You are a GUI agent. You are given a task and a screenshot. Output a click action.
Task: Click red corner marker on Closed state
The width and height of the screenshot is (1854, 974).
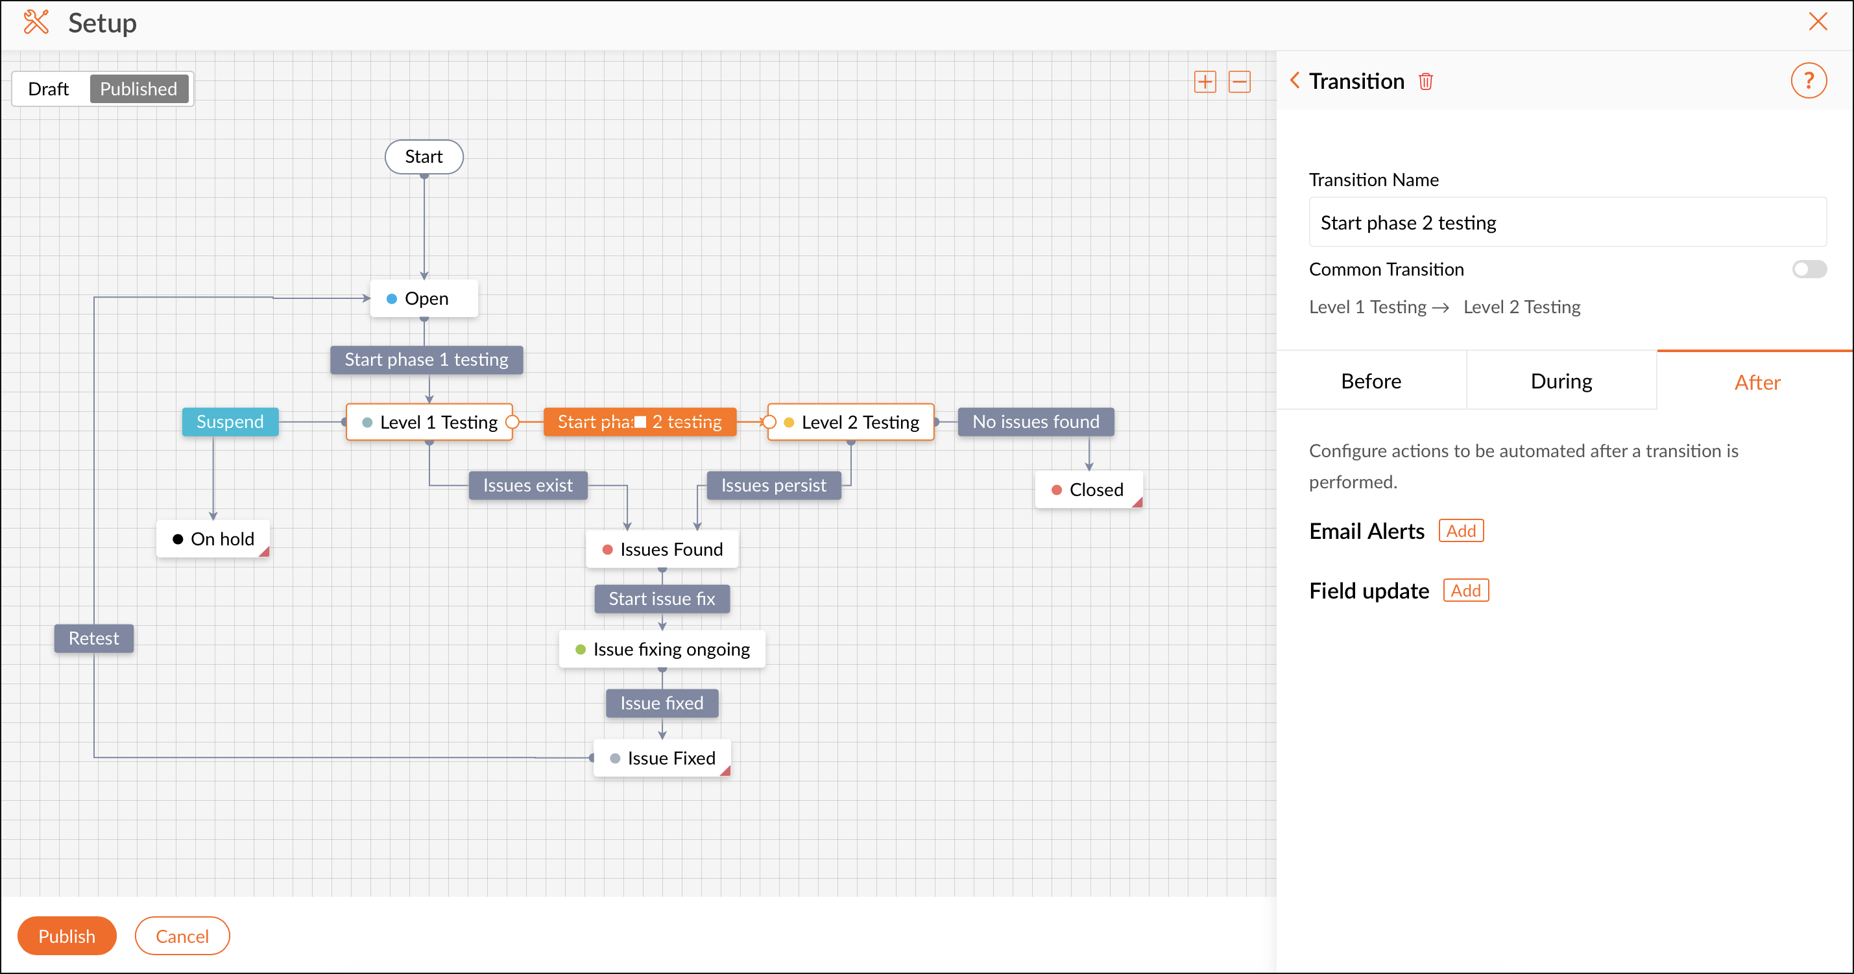click(x=1137, y=504)
